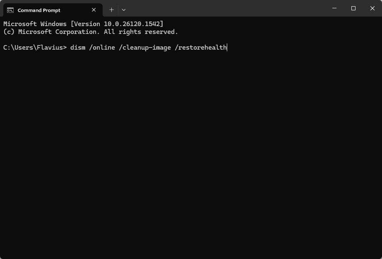Select the Command Prompt tab title
Screen dimensions: 382x259
[39, 10]
